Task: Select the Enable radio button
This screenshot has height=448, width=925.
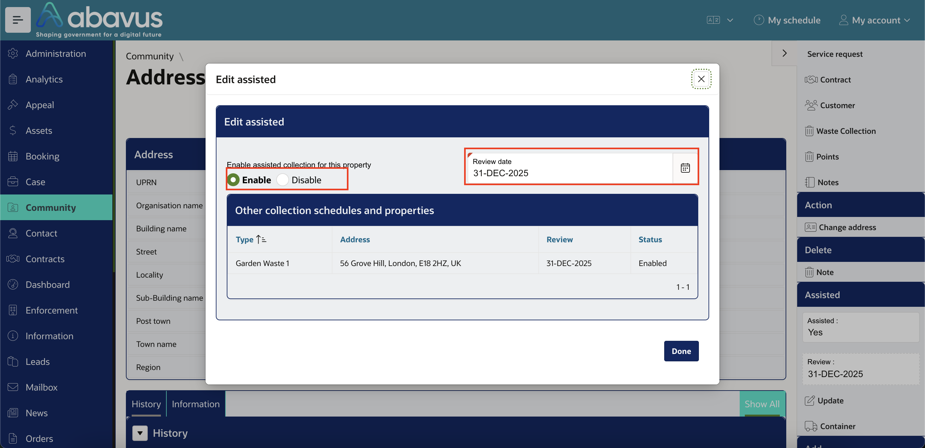Action: 233,180
